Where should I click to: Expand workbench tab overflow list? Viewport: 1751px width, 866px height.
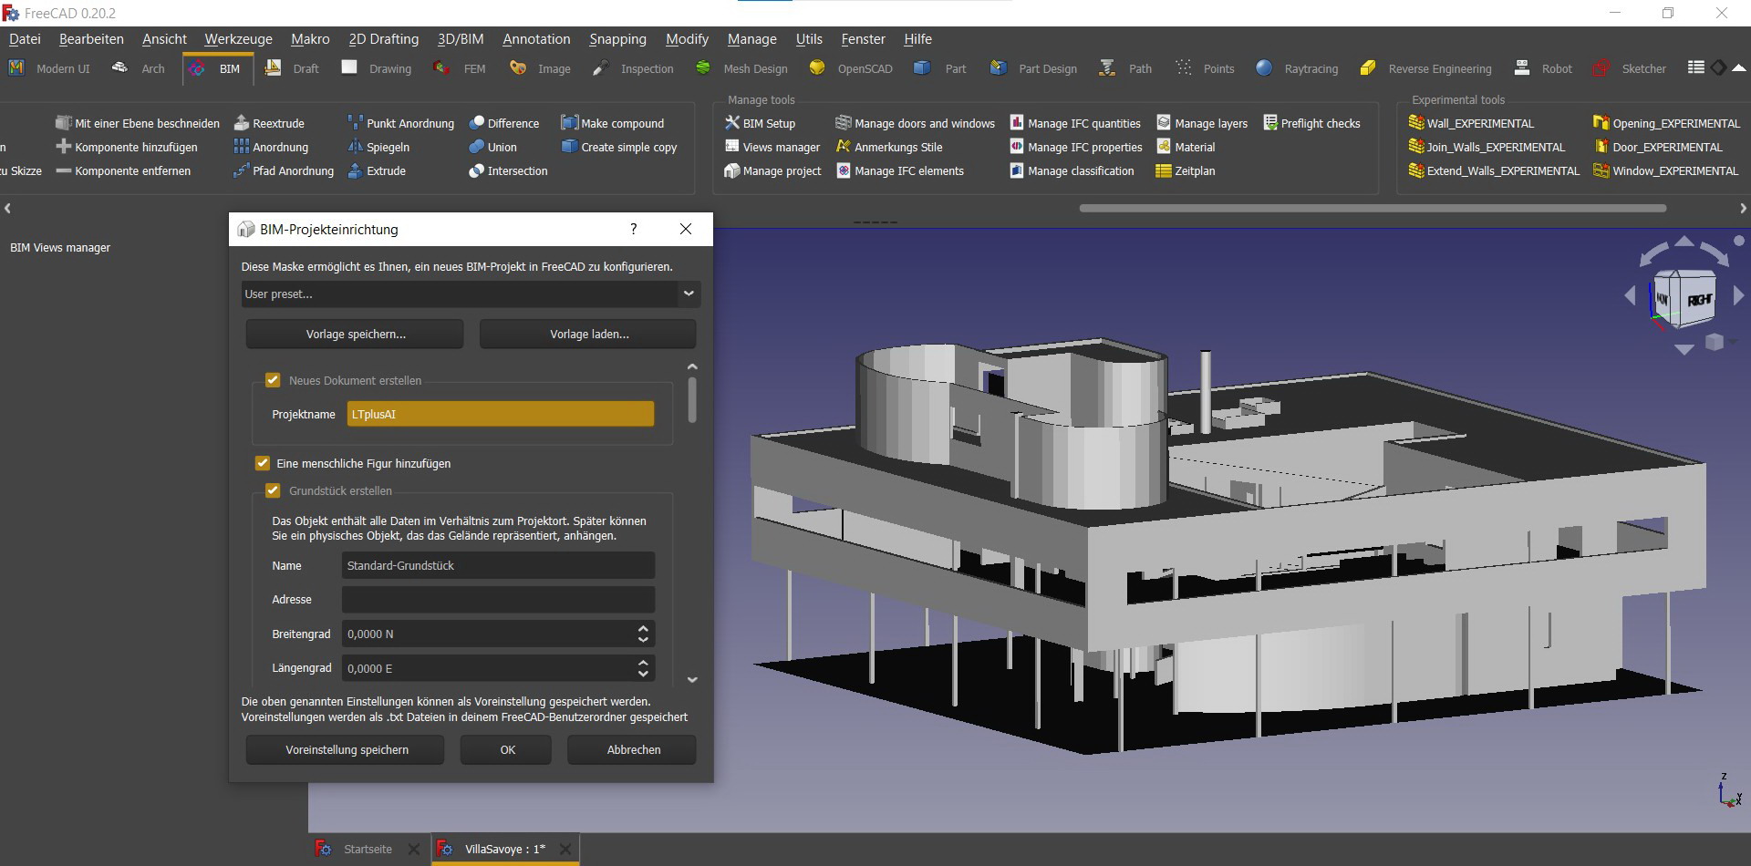(1695, 67)
